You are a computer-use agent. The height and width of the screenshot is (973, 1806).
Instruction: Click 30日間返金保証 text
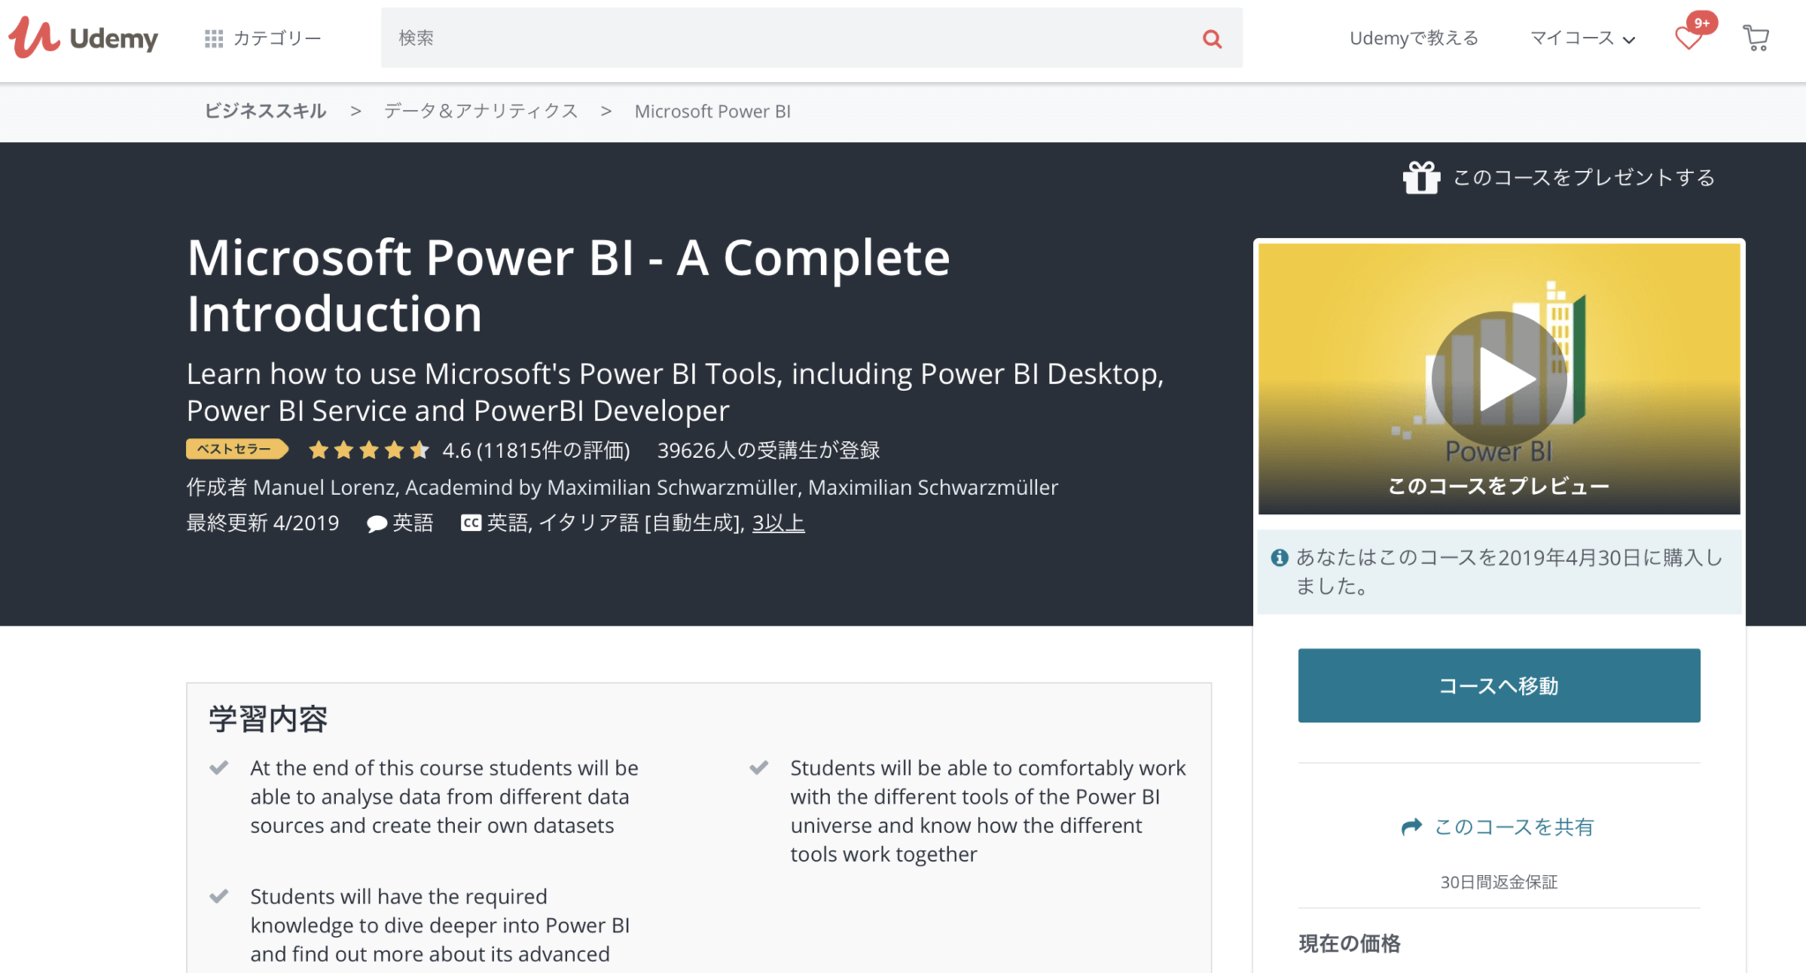pyautogui.click(x=1499, y=882)
